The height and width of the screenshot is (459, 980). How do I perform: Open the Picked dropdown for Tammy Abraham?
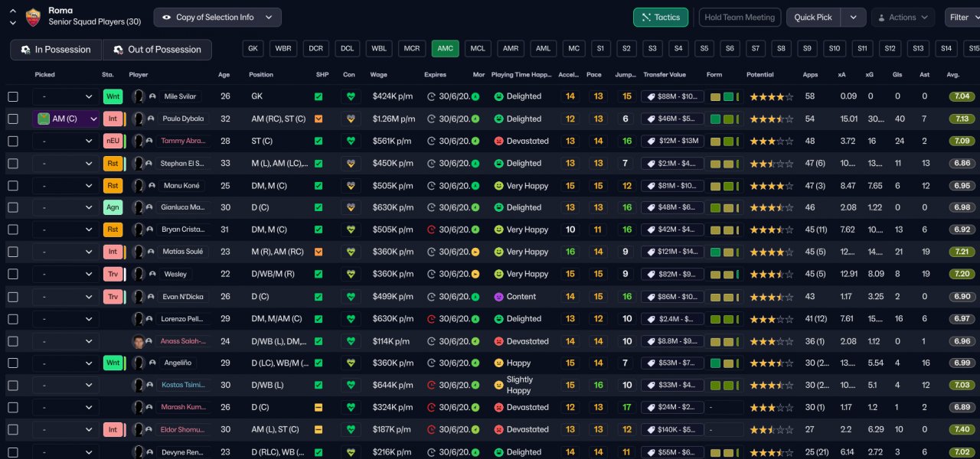(x=66, y=142)
